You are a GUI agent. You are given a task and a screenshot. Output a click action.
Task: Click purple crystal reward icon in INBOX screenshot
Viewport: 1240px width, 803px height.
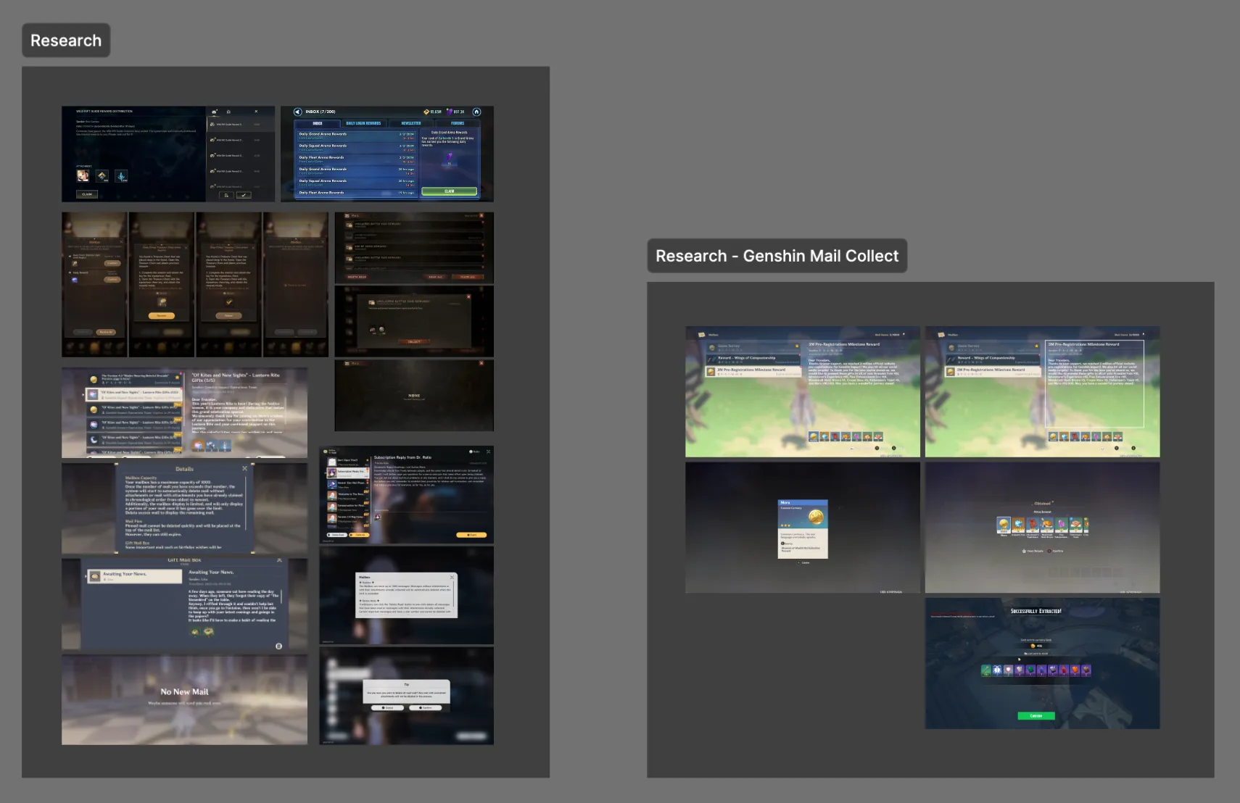[x=450, y=157]
